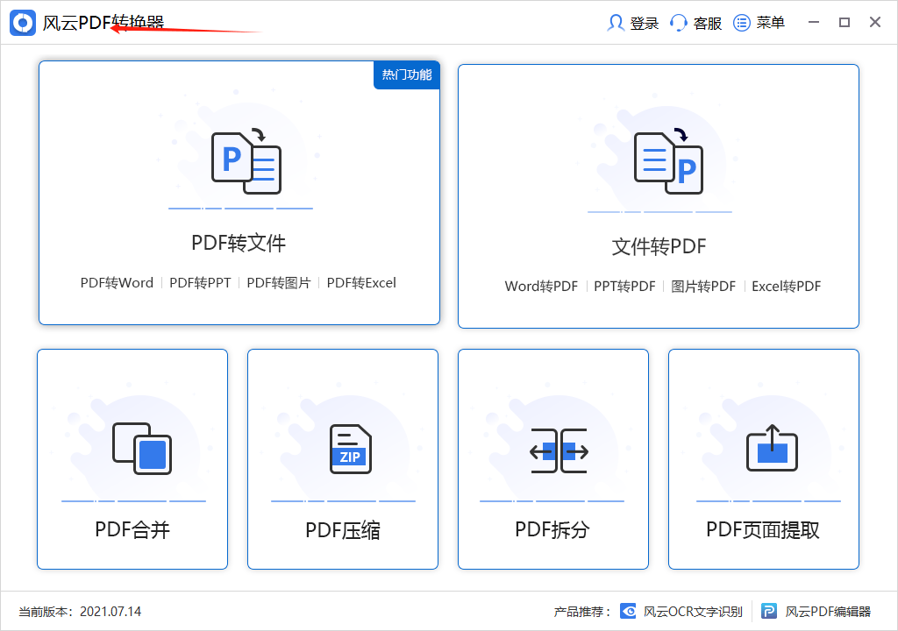The height and width of the screenshot is (631, 898).
Task: Click the 登录 user login icon
Action: click(616, 22)
